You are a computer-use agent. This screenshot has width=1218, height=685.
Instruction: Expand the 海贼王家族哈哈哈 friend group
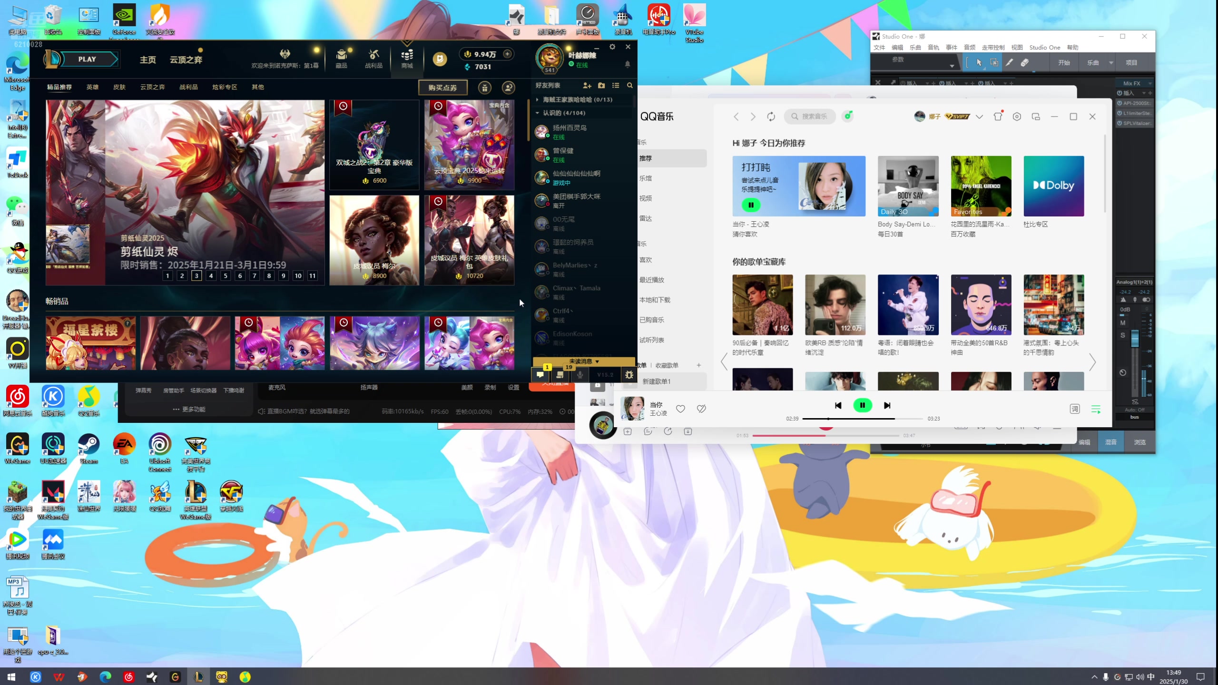(537, 99)
